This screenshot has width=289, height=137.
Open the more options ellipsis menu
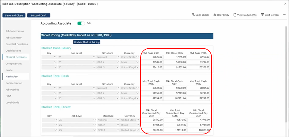click(284, 15)
